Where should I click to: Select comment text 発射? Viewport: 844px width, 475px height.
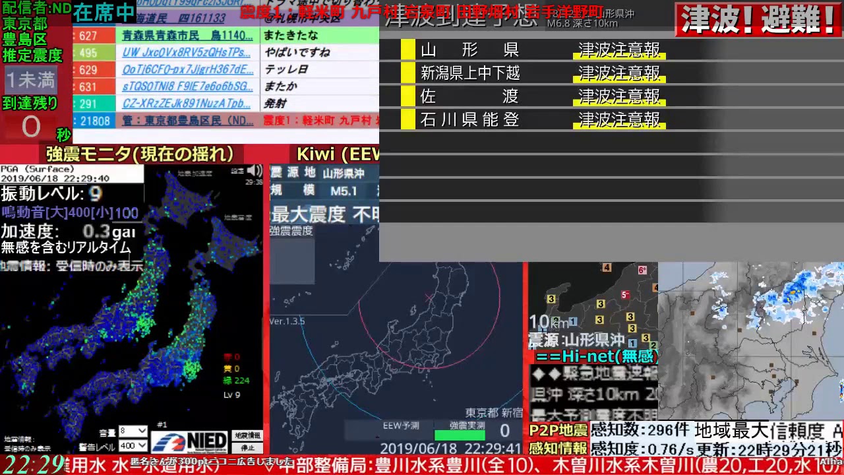pos(275,104)
